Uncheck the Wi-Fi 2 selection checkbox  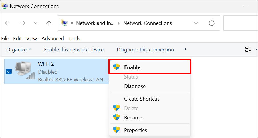[9, 71]
